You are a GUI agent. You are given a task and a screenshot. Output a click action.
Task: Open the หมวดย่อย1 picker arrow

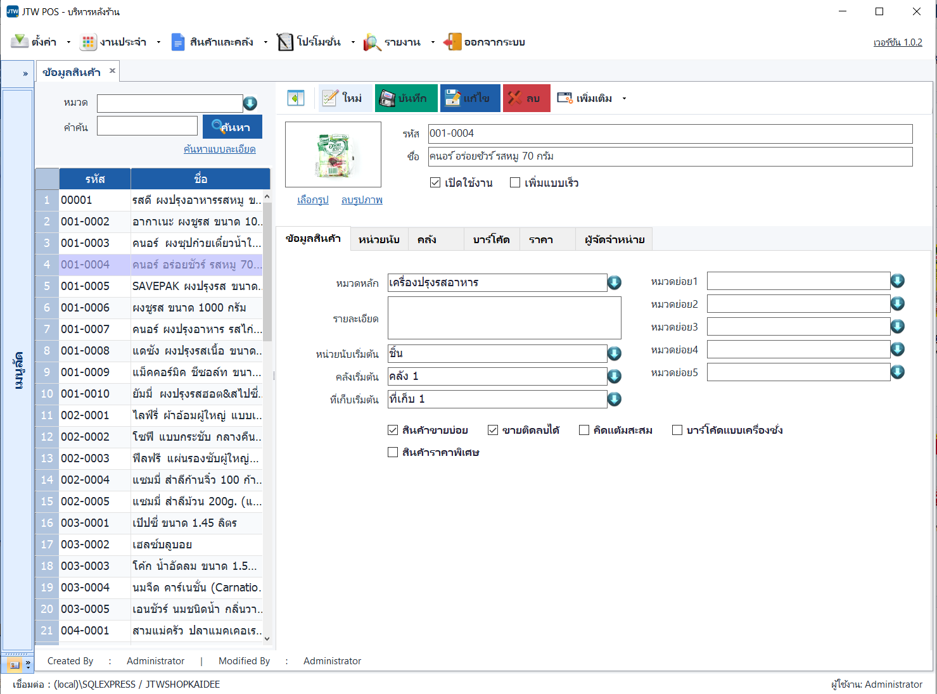pos(898,281)
